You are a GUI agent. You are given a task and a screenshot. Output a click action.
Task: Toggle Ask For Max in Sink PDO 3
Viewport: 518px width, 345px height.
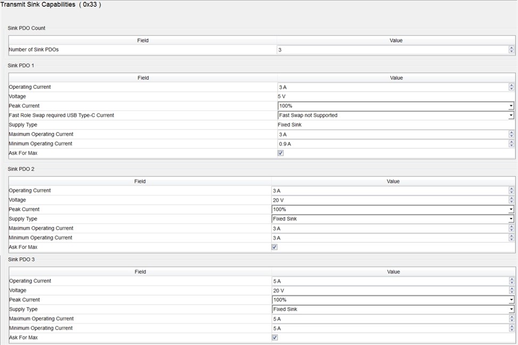(275, 338)
